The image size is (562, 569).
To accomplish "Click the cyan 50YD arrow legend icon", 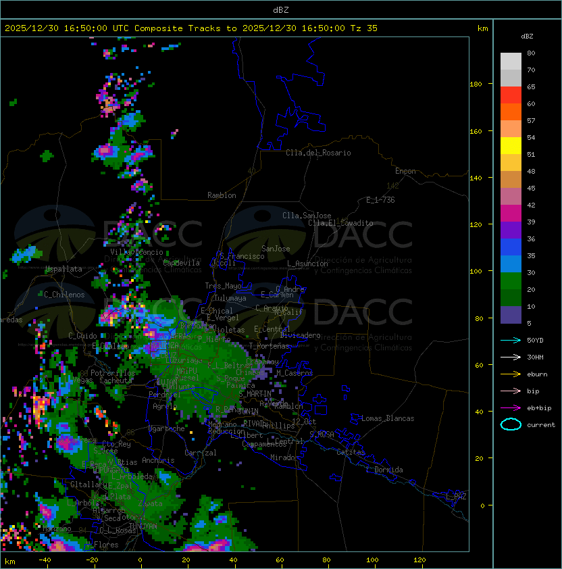I will [511, 341].
